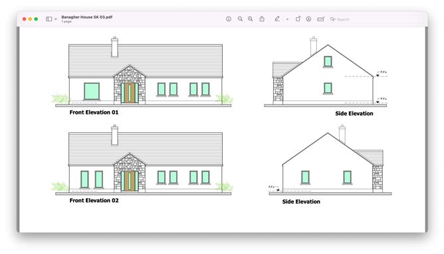
Task: Open the form filling tool
Action: [320, 19]
